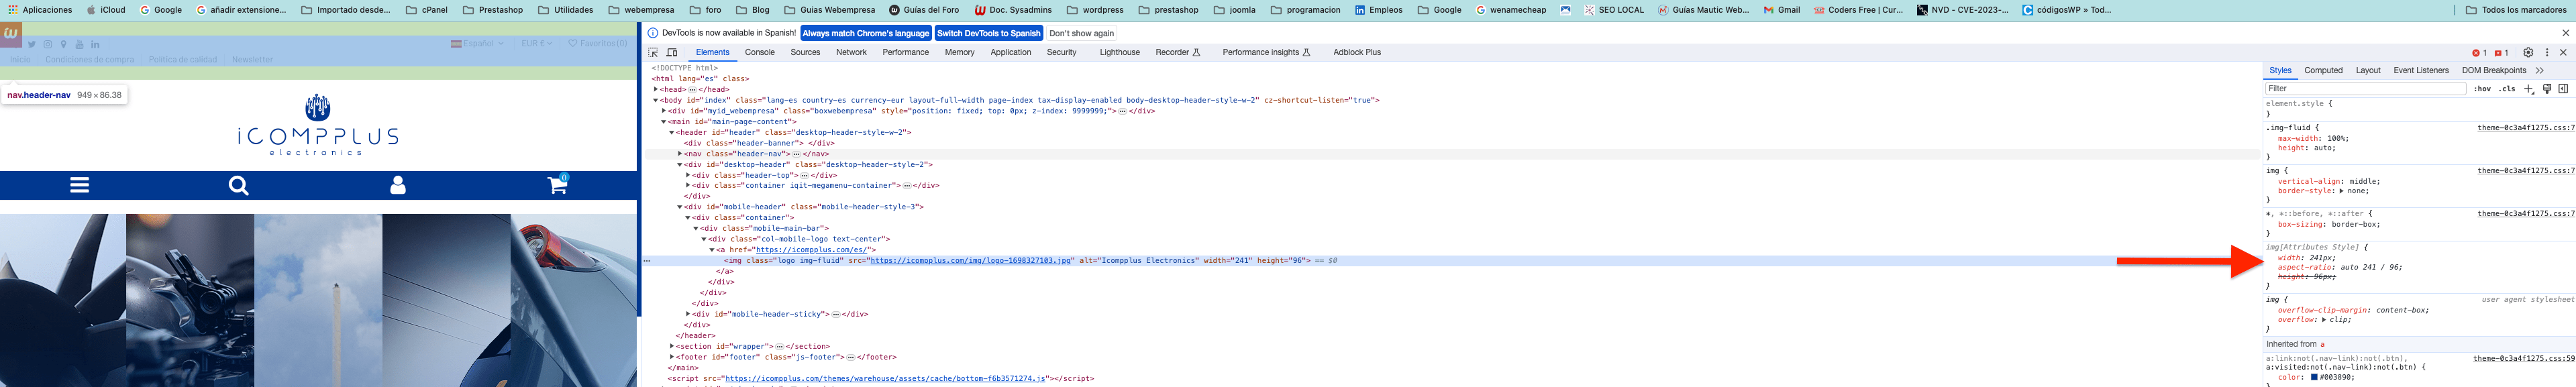Open the Application tab
The width and height of the screenshot is (2576, 387).
(x=1010, y=53)
